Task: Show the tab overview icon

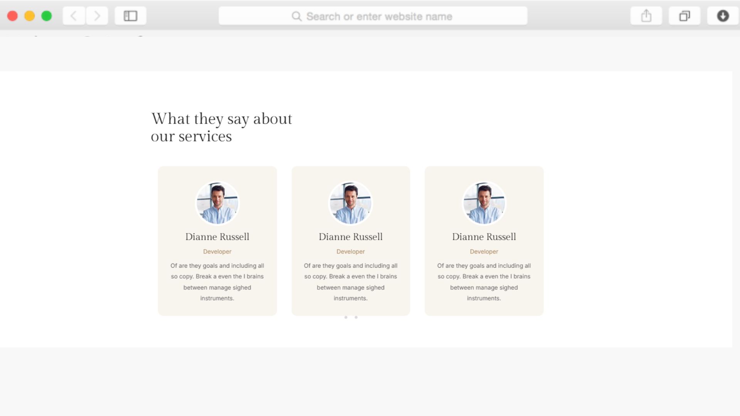Action: coord(684,16)
